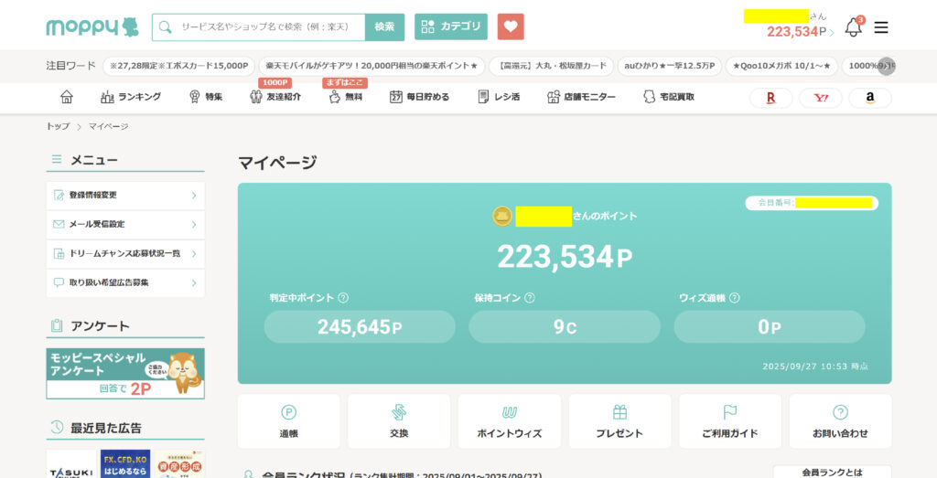
Task: Open メール受信設定 in the menu
Action: 125,225
